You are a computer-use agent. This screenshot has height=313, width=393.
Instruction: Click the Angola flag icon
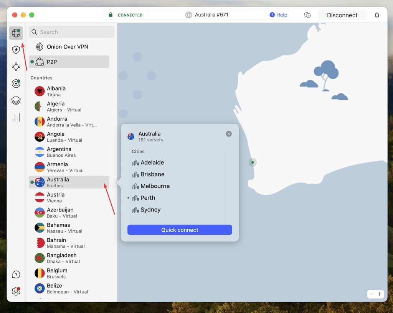[x=40, y=137]
